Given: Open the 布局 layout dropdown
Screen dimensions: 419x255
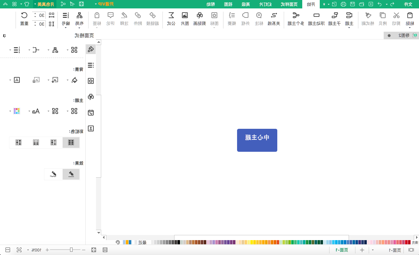Looking at the screenshot, I should [x=79, y=27].
